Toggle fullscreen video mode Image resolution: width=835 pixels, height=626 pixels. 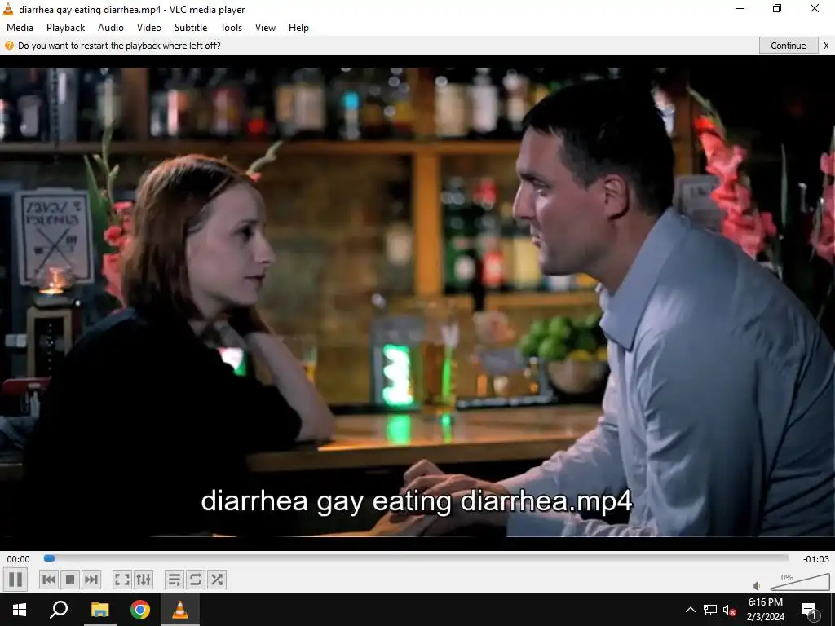(x=122, y=580)
